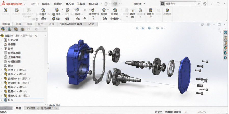Open the 评估 ribbon tab

pyautogui.click(x=52, y=24)
